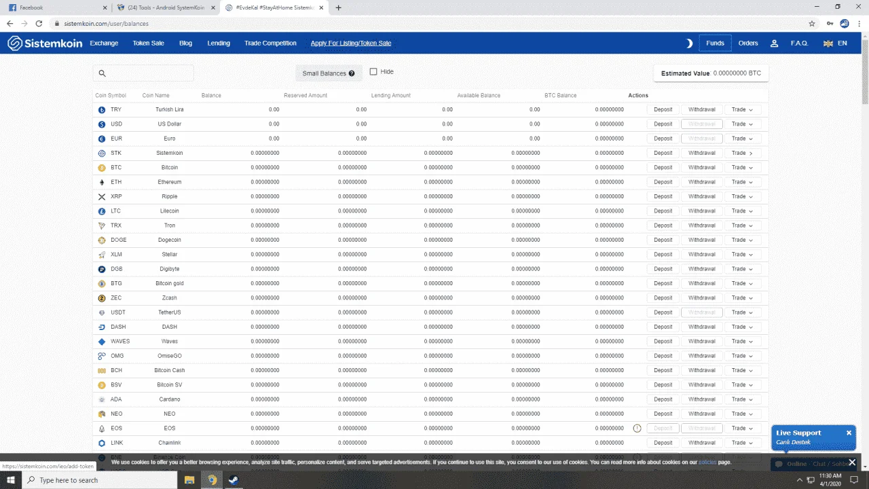The height and width of the screenshot is (489, 869).
Task: Click the Small Balances help icon
Action: coord(352,73)
